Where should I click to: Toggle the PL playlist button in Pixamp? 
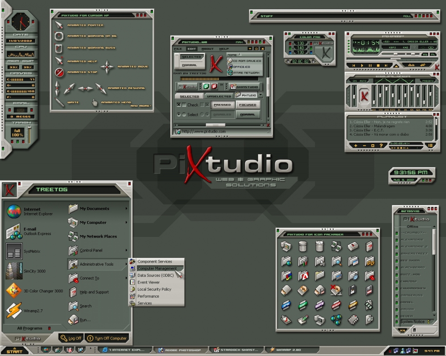pos(433,54)
